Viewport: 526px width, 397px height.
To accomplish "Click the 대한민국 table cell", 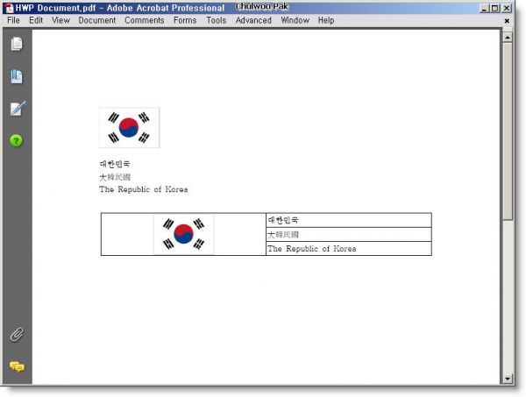I will pyautogui.click(x=349, y=220).
